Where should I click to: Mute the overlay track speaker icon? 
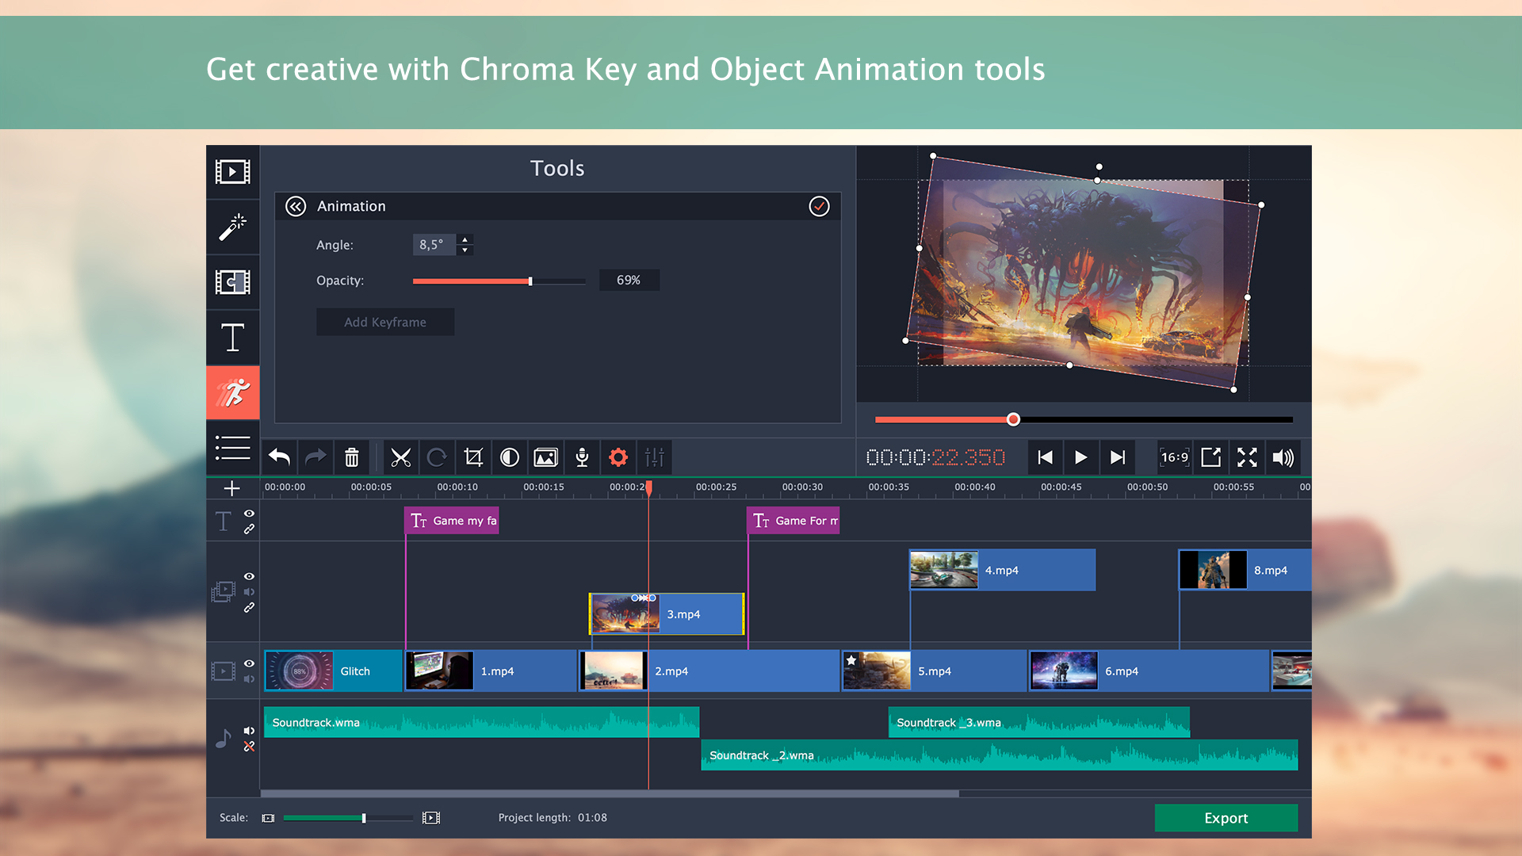(x=249, y=592)
